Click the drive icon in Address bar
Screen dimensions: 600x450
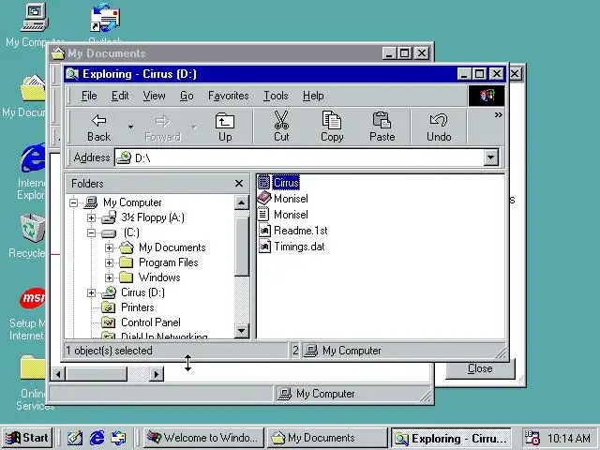click(124, 157)
